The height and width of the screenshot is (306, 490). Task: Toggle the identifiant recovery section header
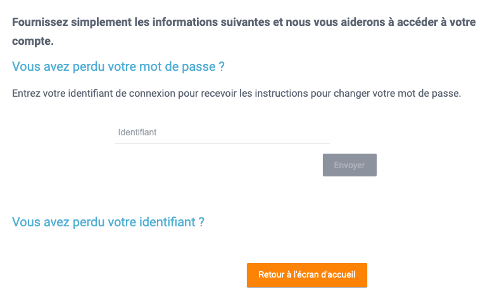pos(108,222)
